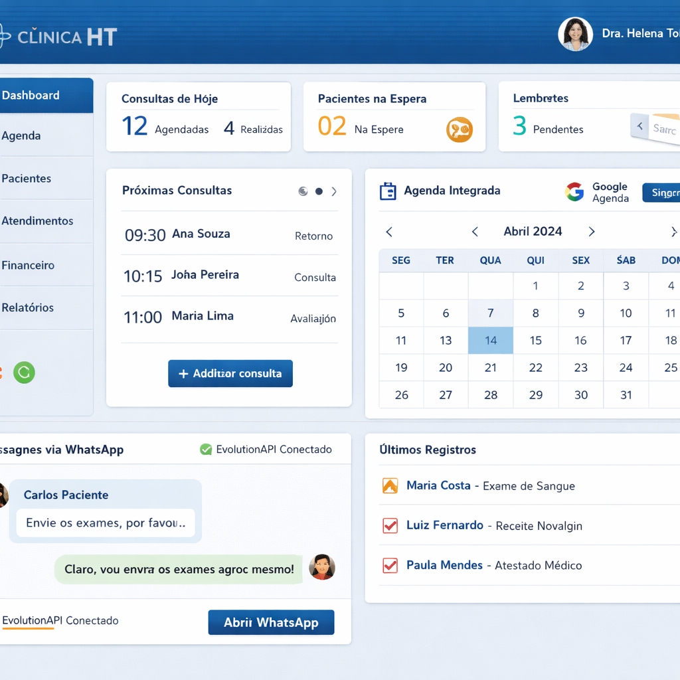Go to previous month before Abril 2024
The width and height of the screenshot is (680, 680).
pyautogui.click(x=475, y=232)
